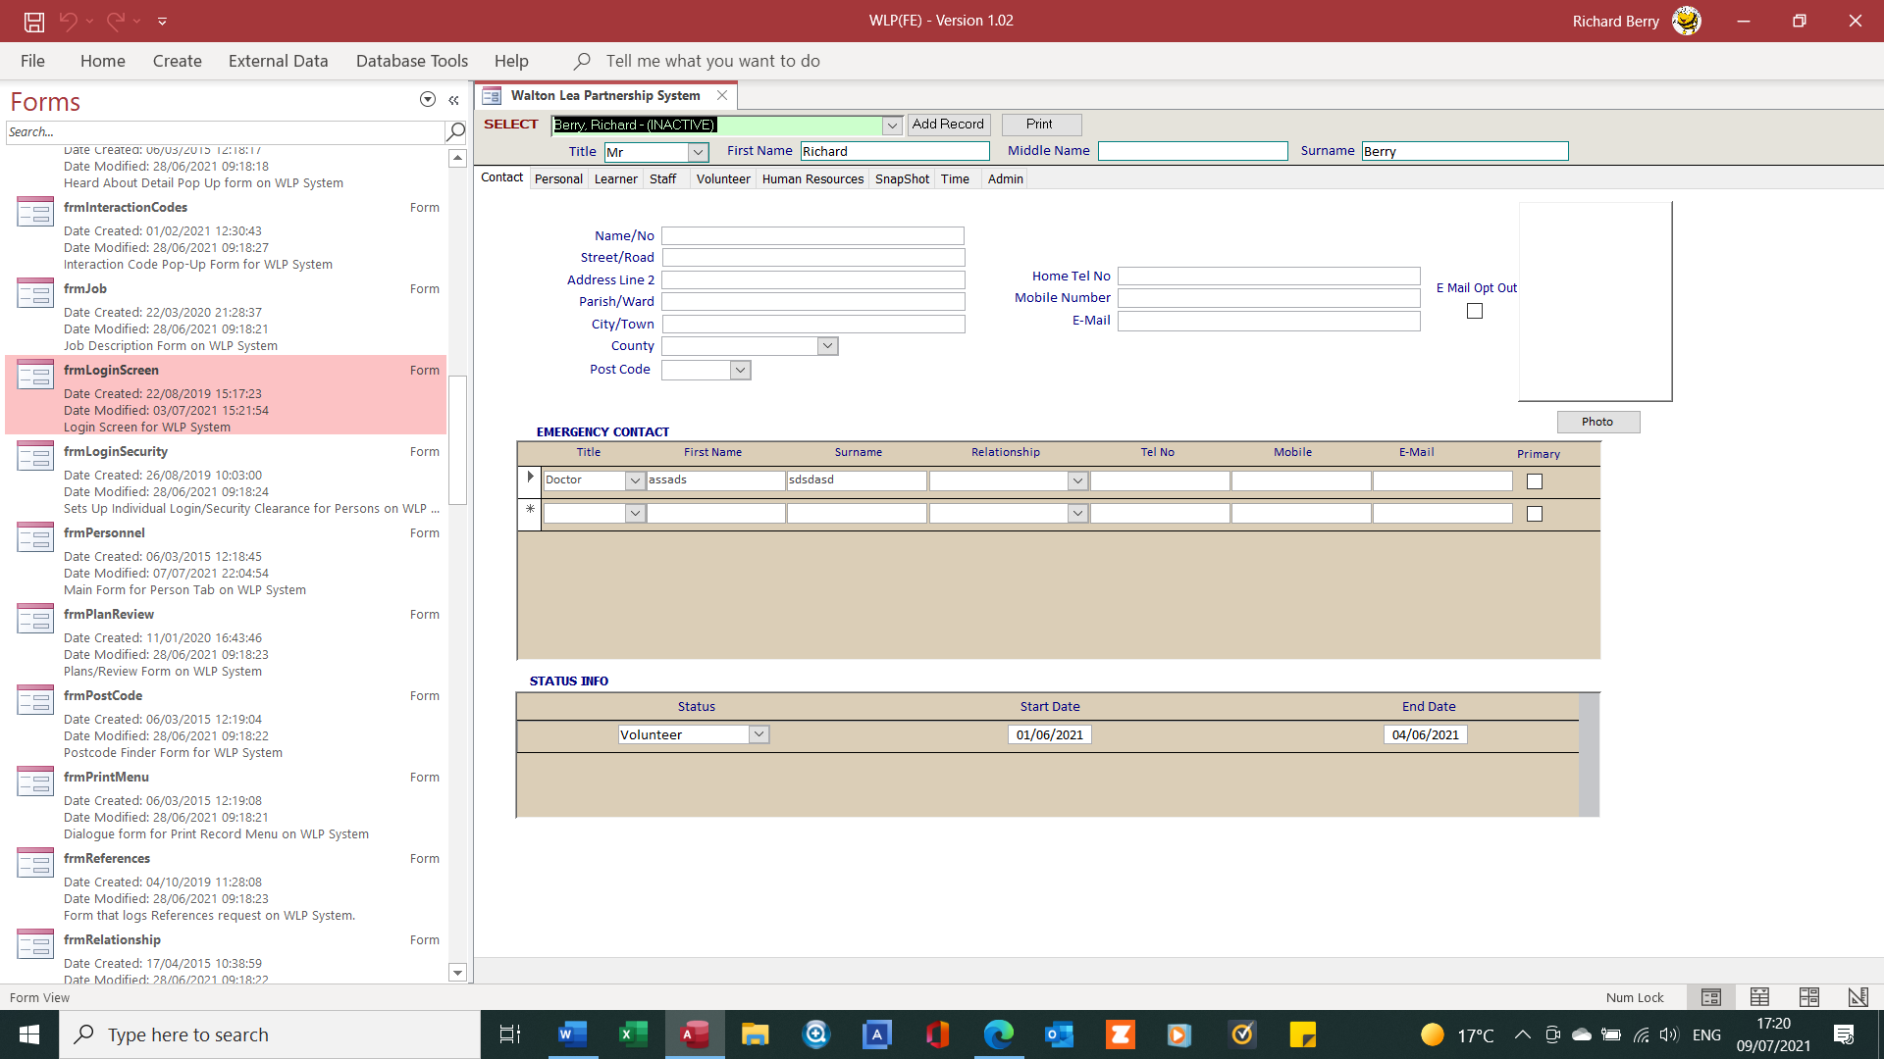Click the navigation pane search magnifier
Screen dimensions: 1884x1059
pos(455,131)
